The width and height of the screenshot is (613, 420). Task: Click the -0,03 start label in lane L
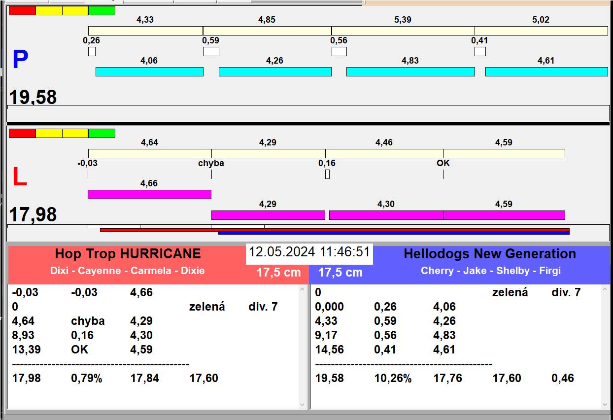87,163
